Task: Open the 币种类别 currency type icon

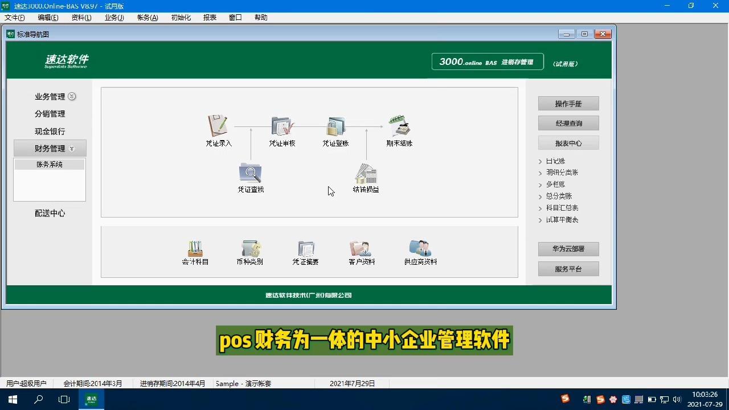Action: 251,248
